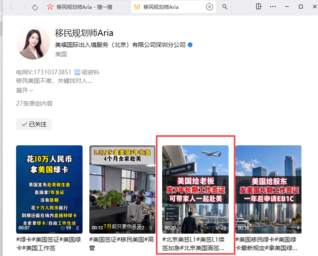The width and height of the screenshot is (318, 256).
Task: Click the caption #美国移民绿卡#美国绿卡最新规定
Action: pos(266,244)
